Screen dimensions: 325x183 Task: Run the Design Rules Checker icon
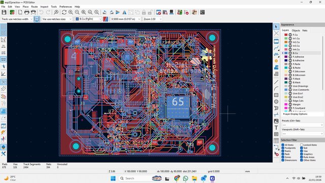[186, 12]
